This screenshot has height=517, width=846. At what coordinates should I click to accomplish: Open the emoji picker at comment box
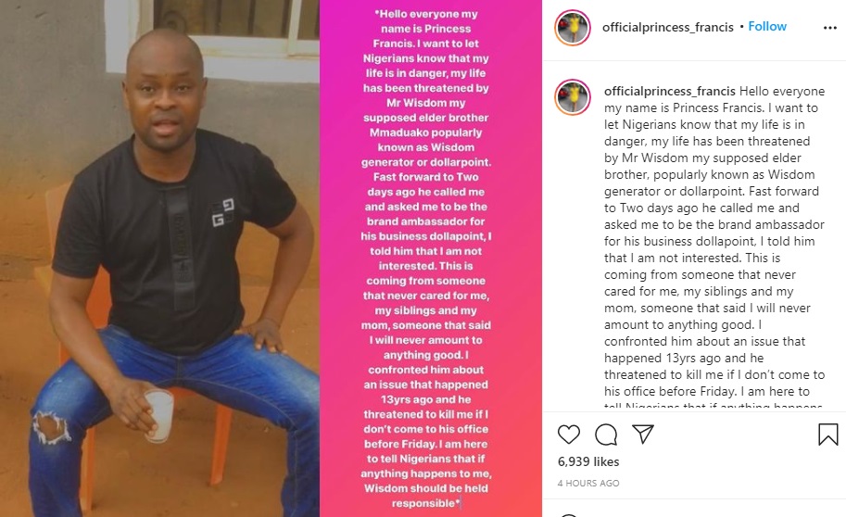569,515
